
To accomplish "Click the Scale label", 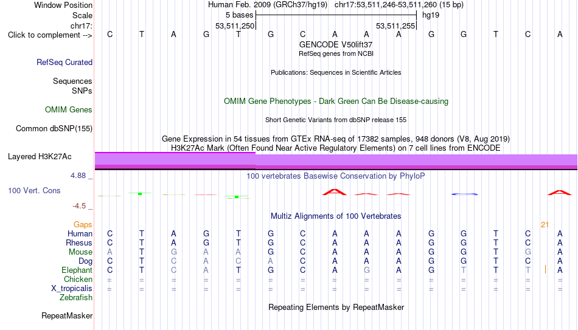I will coord(82,15).
